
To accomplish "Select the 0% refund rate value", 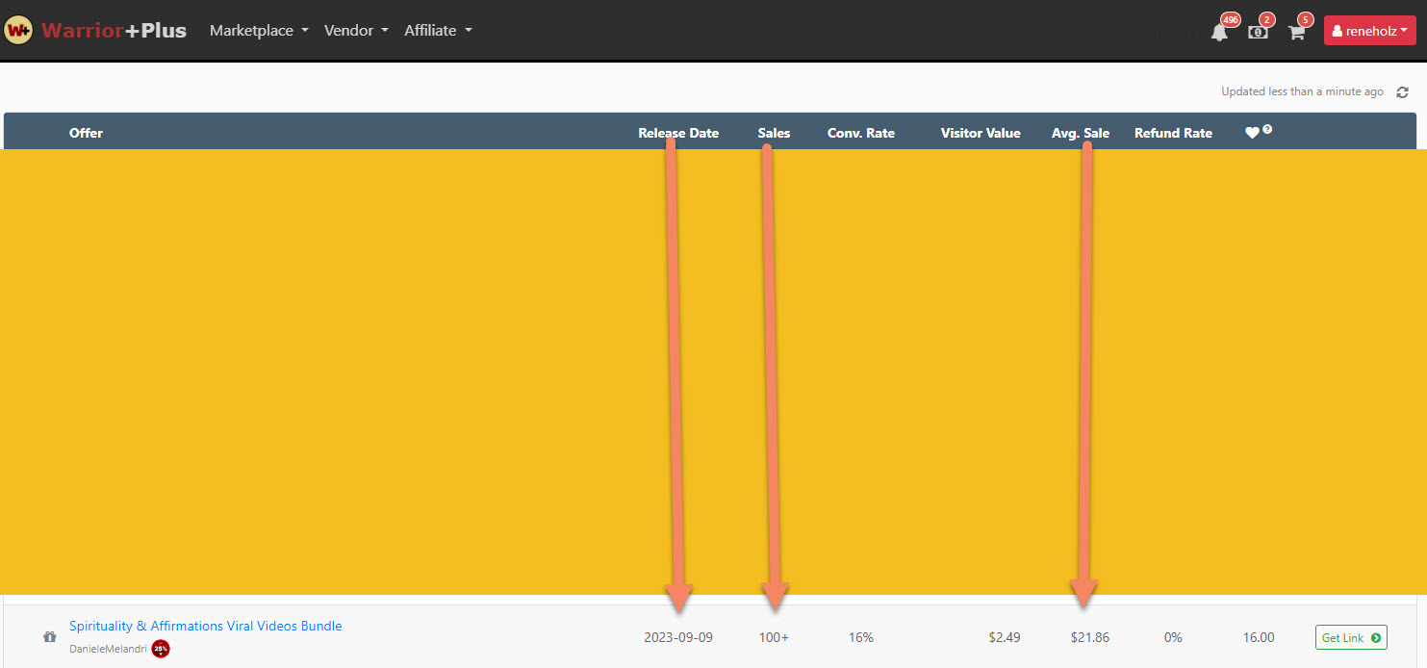I will click(x=1173, y=637).
